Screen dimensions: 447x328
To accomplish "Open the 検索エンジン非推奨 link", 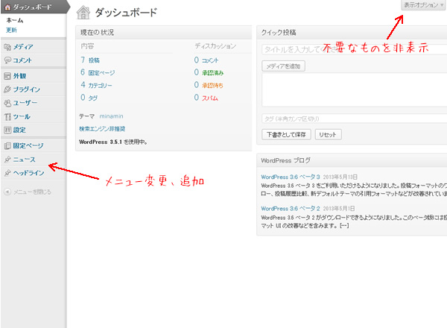I will click(x=102, y=129).
